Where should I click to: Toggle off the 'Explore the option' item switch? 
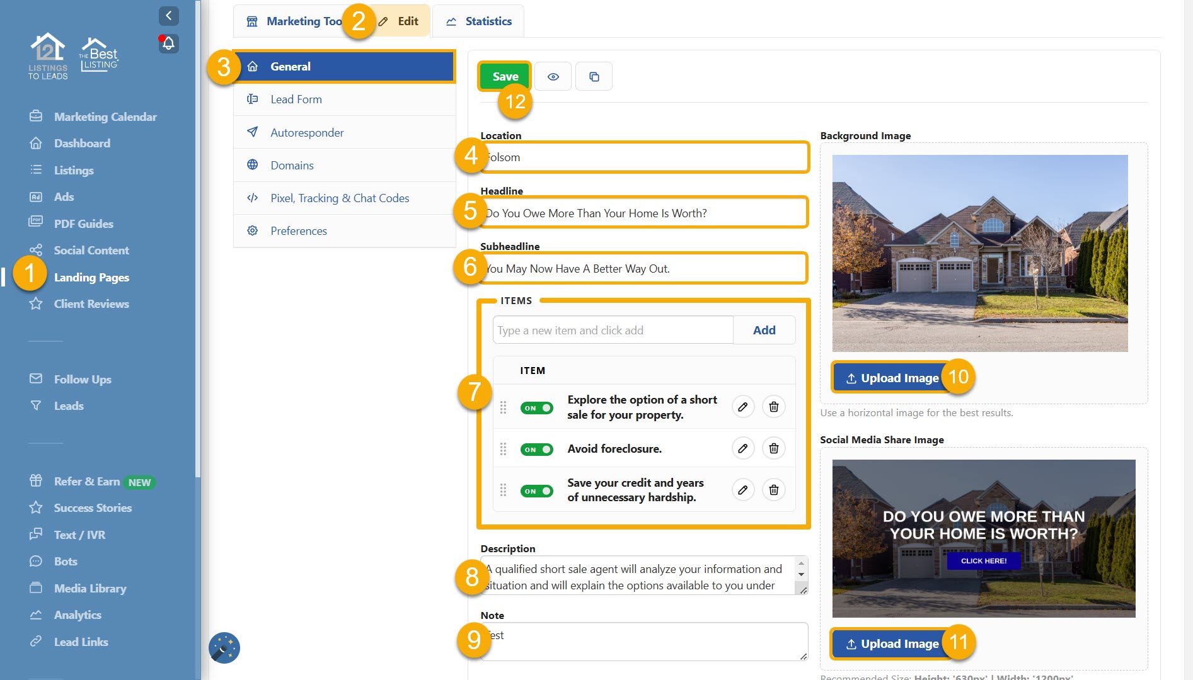point(536,408)
